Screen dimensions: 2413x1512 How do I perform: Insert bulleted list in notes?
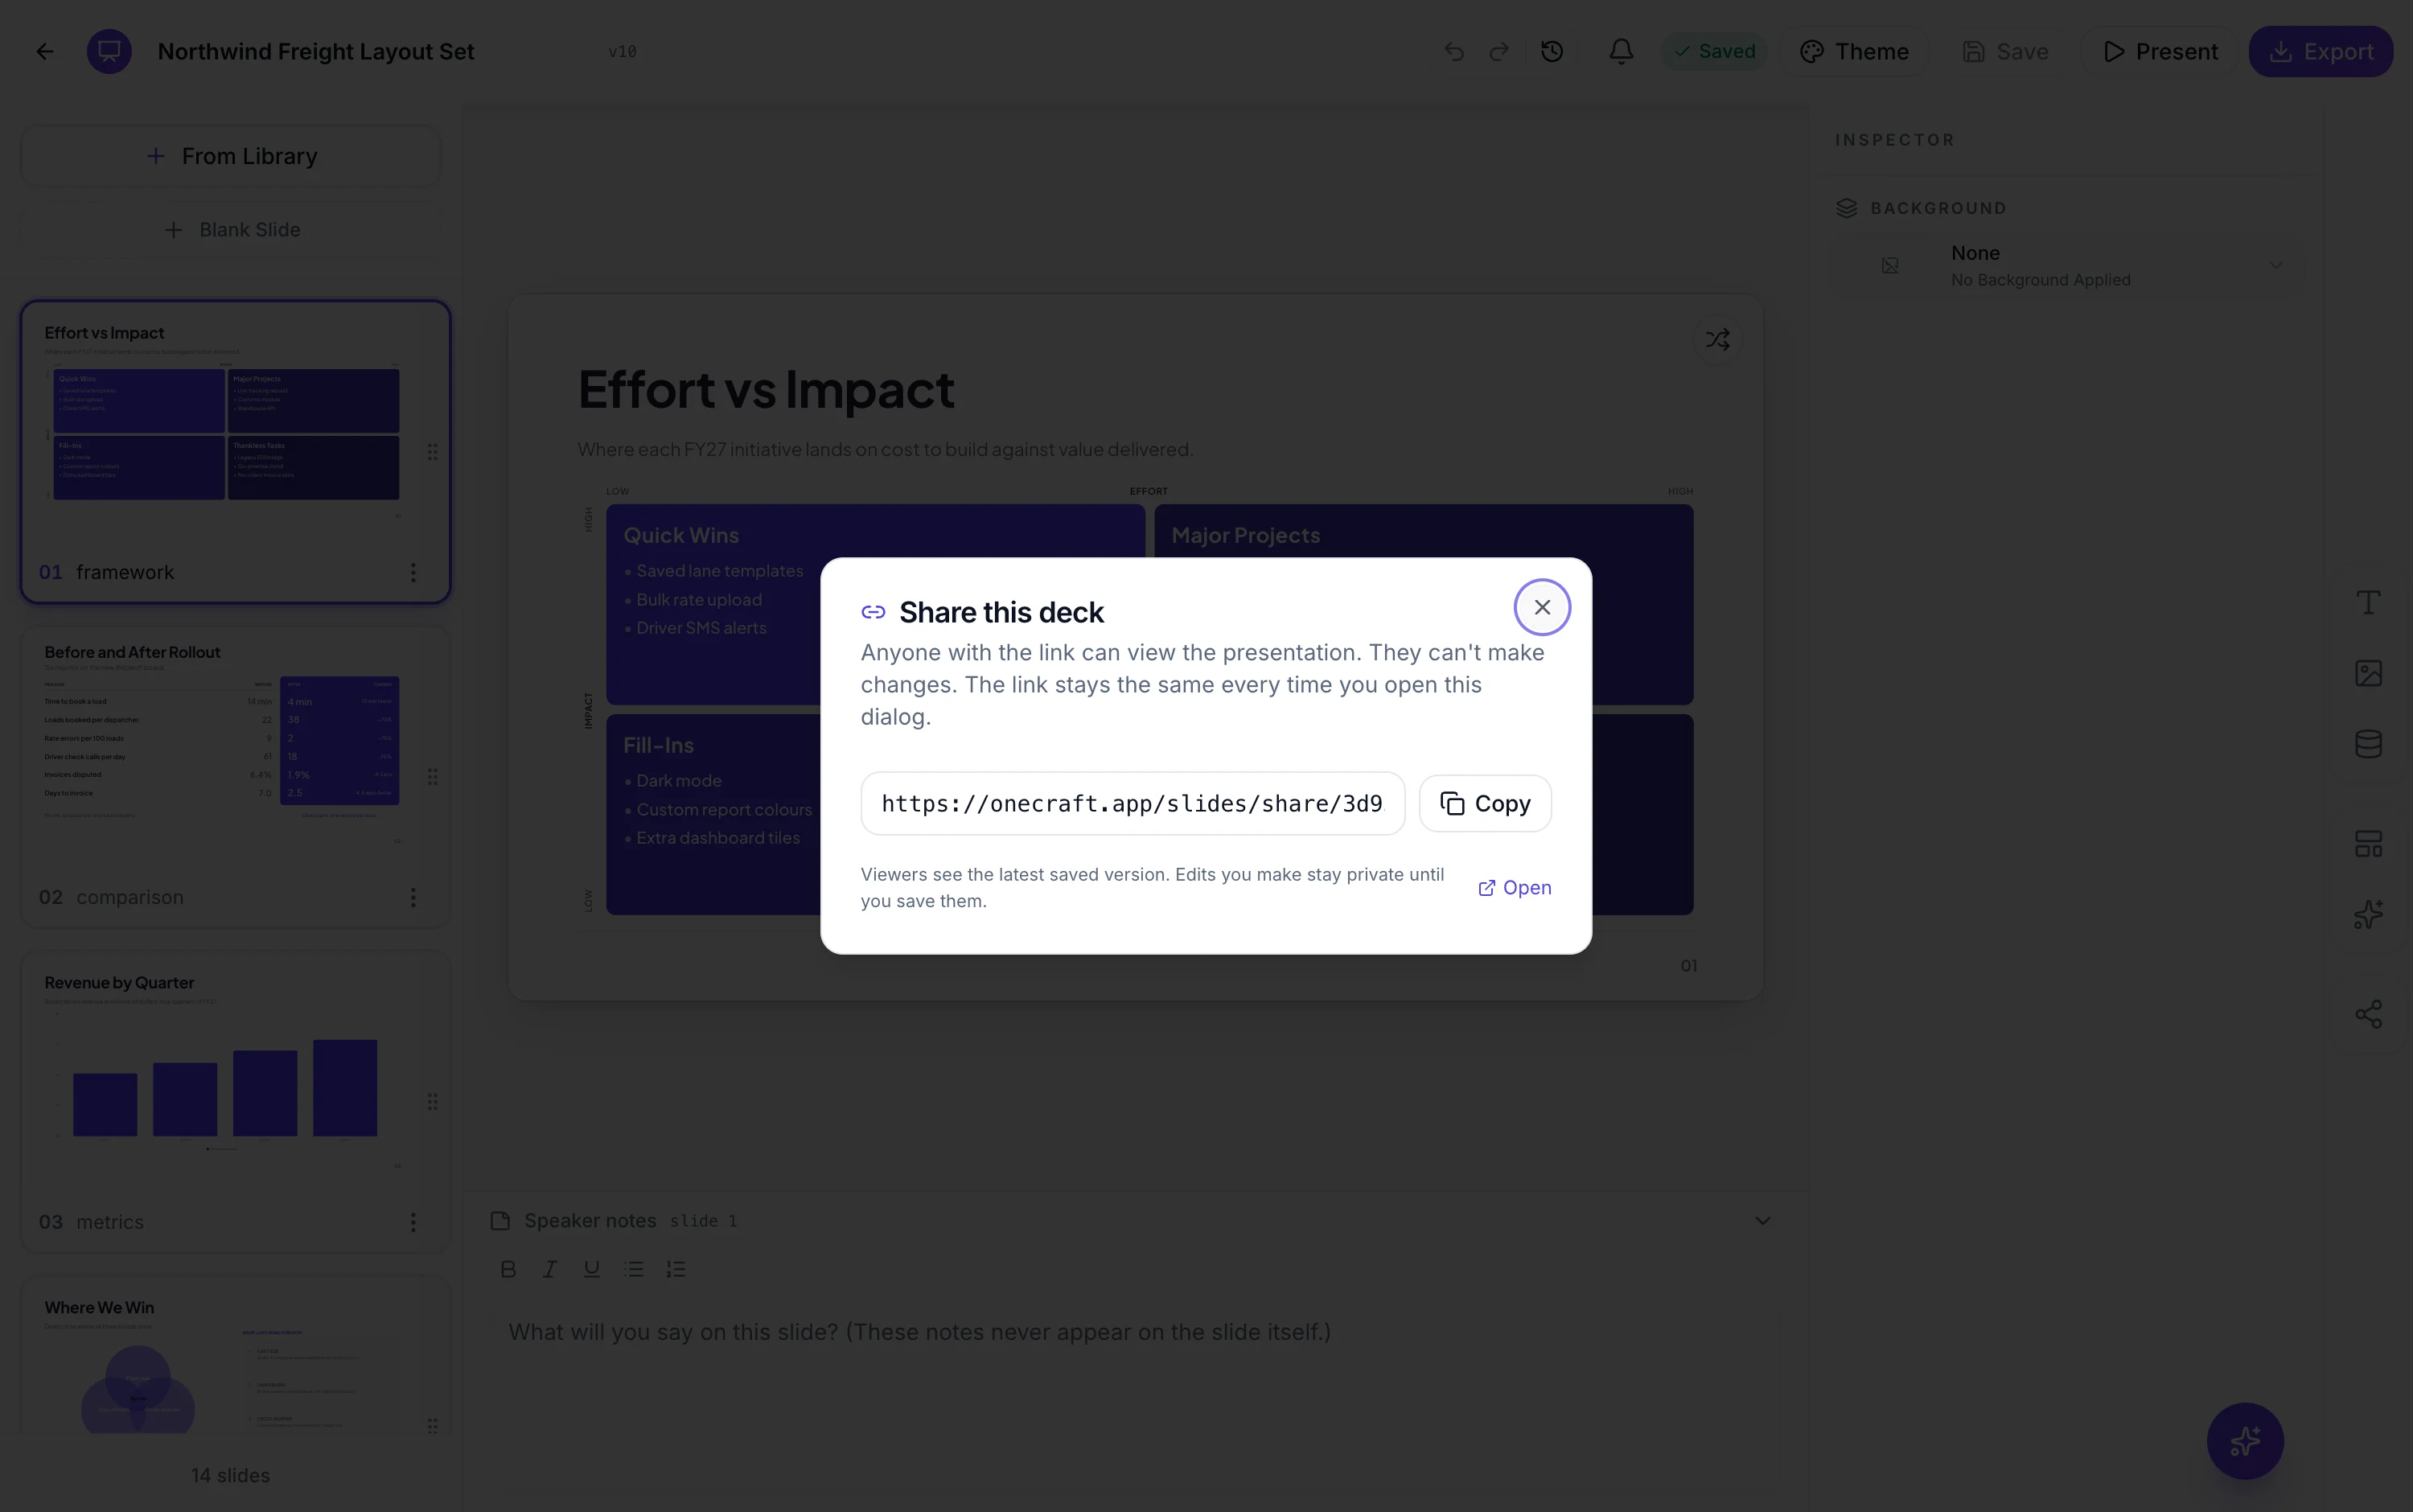point(634,1269)
